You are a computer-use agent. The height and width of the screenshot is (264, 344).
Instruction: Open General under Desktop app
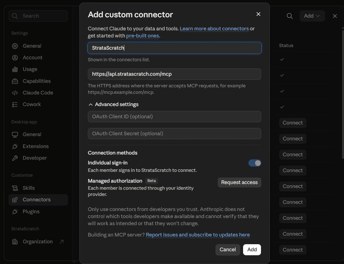tap(38, 134)
